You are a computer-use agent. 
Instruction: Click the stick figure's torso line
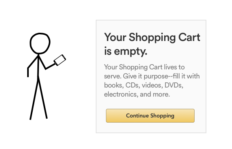[38, 66]
